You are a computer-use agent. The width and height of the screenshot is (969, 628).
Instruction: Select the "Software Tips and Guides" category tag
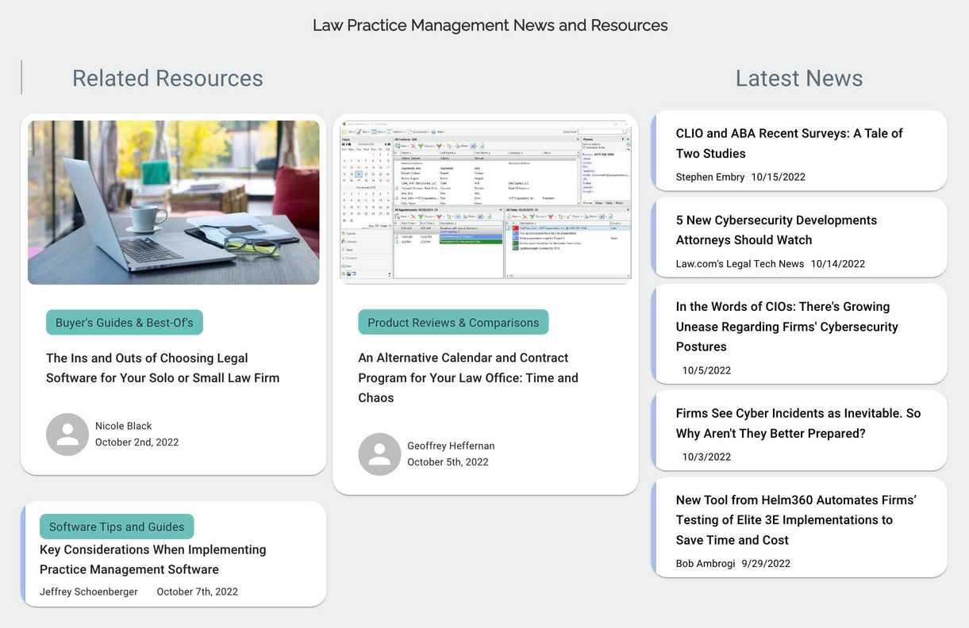tap(116, 526)
